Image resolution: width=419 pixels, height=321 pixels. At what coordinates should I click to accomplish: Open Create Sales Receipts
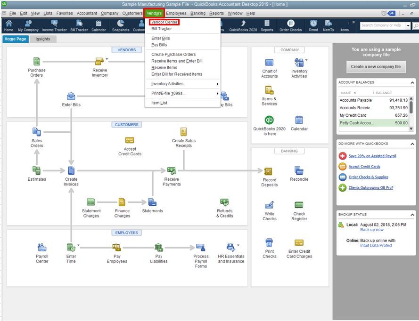[x=184, y=132]
